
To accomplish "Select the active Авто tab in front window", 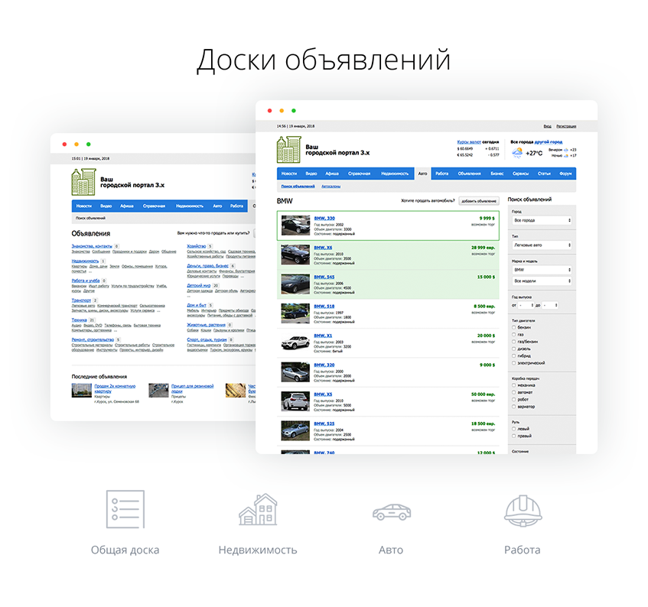I will click(x=422, y=174).
